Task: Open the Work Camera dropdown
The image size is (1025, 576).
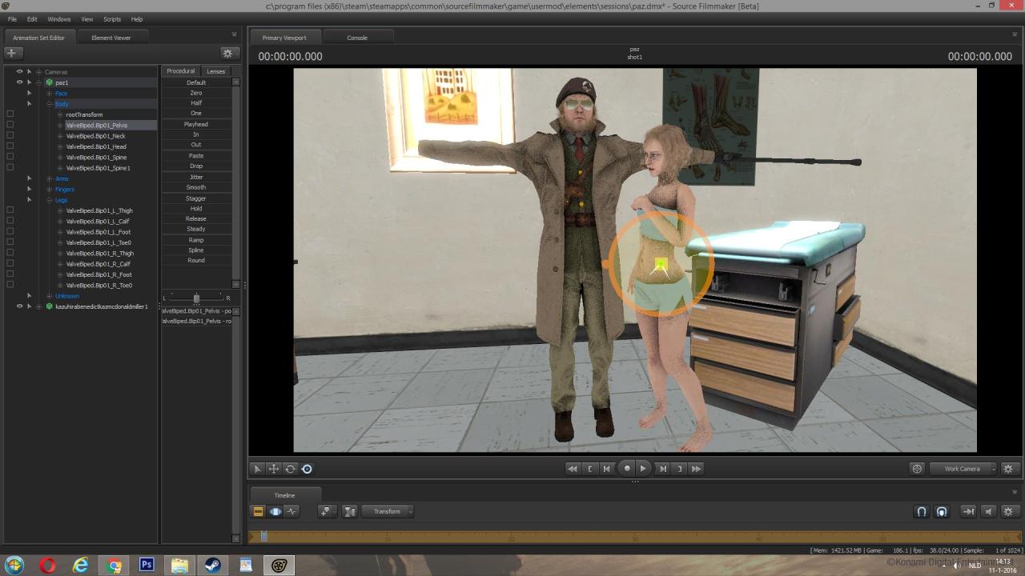Action: tap(963, 469)
